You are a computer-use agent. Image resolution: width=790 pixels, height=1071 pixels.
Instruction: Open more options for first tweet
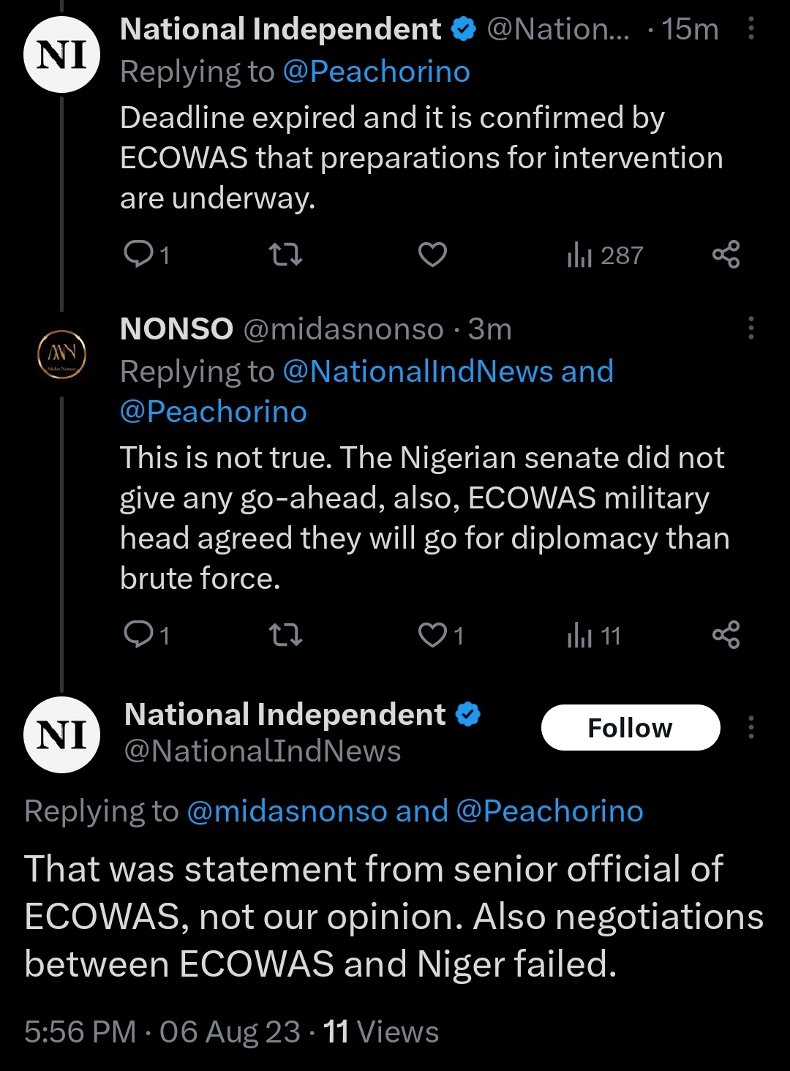coord(750,29)
